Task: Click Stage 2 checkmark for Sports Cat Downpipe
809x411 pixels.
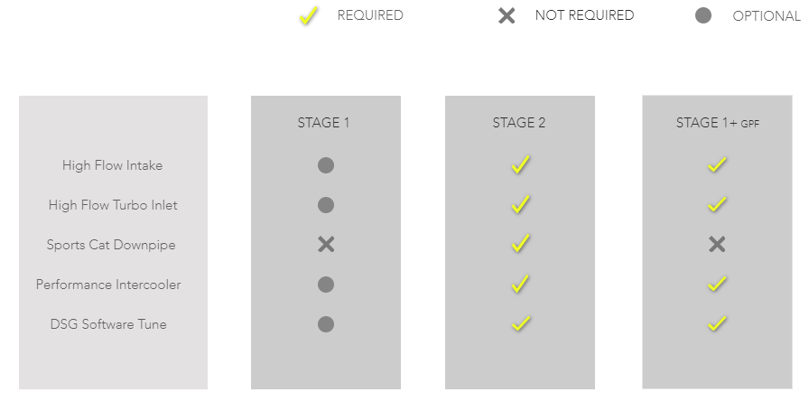Action: click(x=520, y=244)
